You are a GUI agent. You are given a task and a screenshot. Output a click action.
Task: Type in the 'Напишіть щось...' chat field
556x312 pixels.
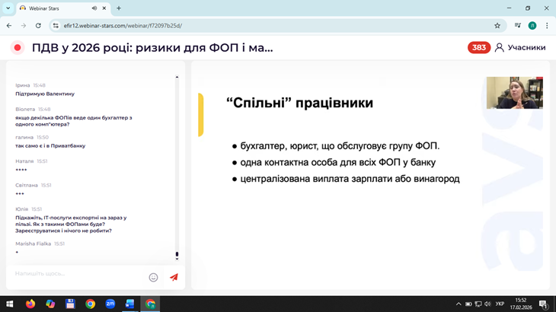click(x=76, y=274)
